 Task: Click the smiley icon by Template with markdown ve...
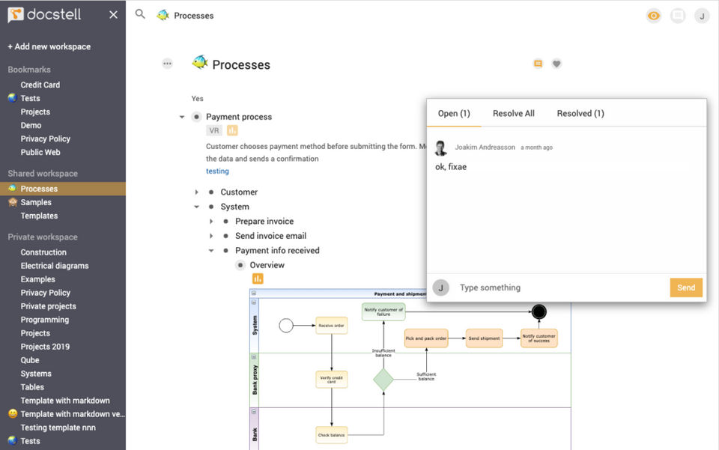(x=13, y=413)
